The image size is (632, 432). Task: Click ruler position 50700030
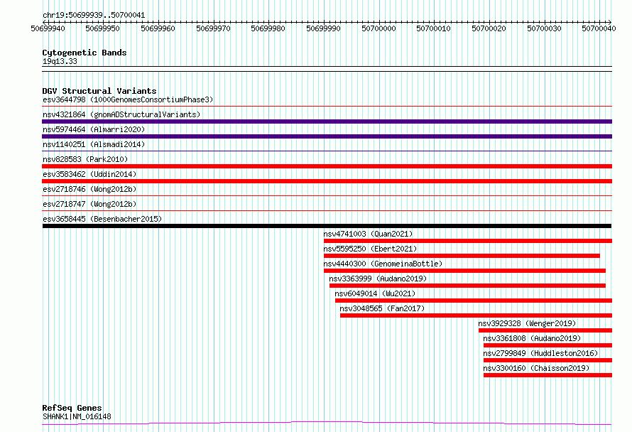click(x=544, y=28)
